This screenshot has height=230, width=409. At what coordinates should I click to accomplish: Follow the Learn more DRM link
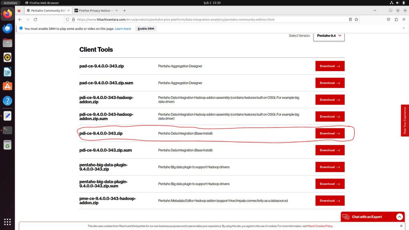click(x=123, y=29)
